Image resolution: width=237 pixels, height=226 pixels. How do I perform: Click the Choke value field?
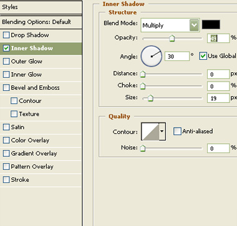pyautogui.click(x=218, y=86)
